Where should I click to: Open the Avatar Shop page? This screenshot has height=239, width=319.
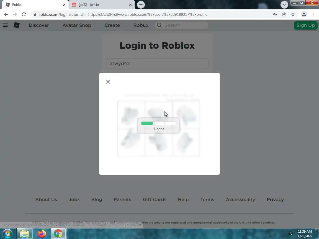pos(77,25)
